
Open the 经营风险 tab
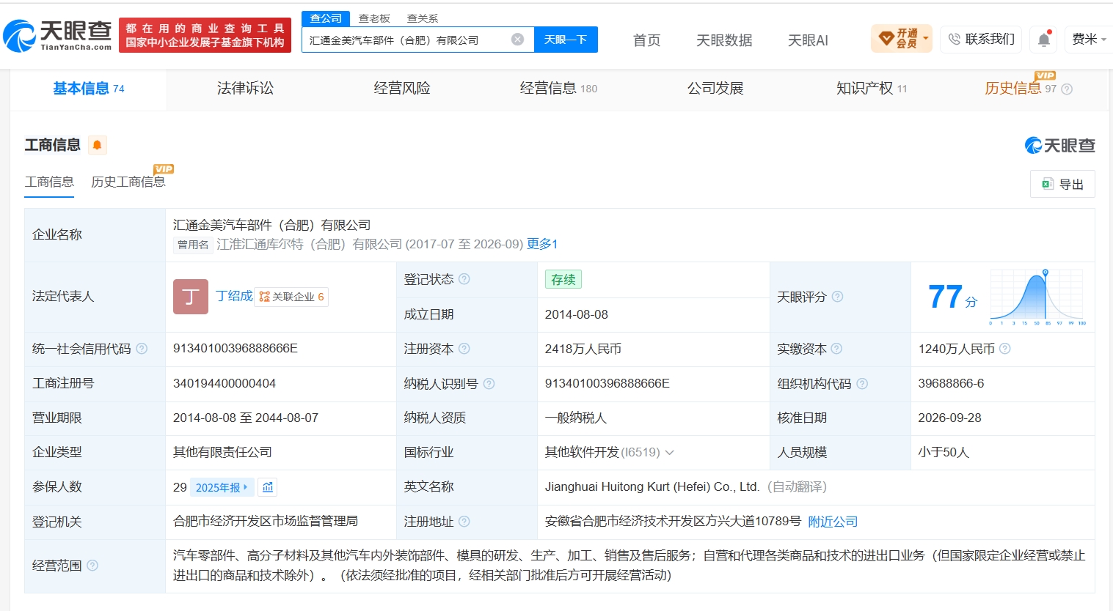click(402, 89)
